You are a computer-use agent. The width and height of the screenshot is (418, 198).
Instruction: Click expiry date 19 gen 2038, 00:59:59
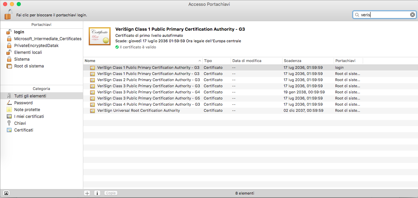tap(304, 92)
